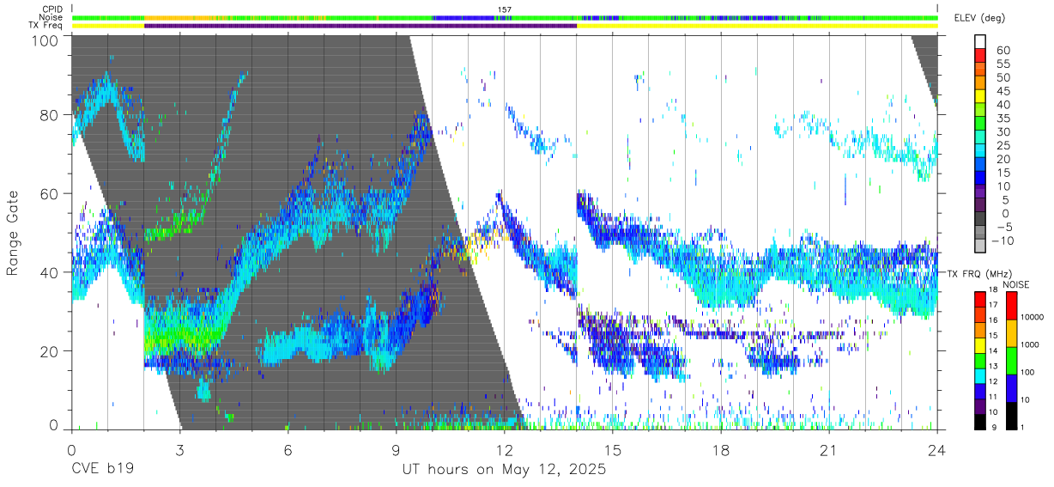Click the Noise row label above the plot
Viewport: 1054px width, 487px height.
(x=51, y=17)
